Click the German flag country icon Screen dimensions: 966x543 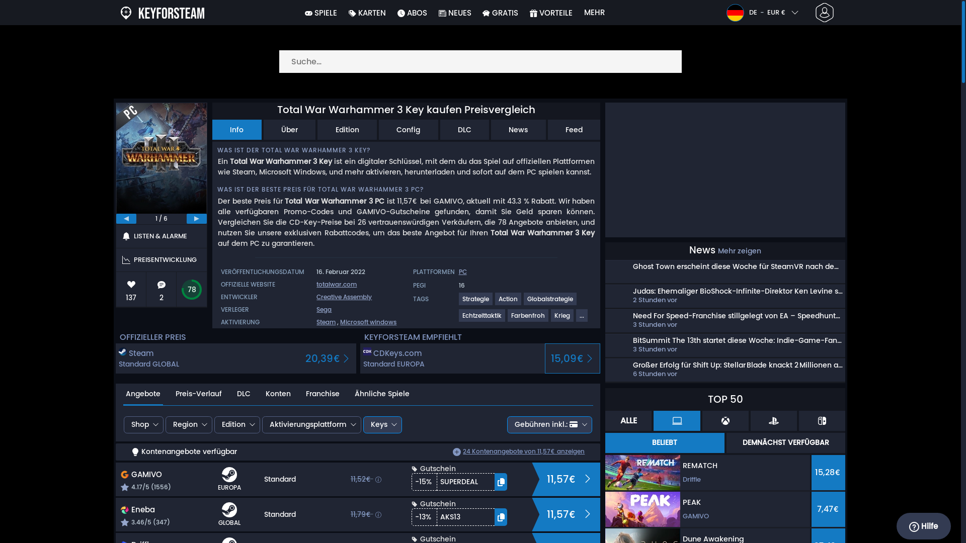pyautogui.click(x=735, y=13)
